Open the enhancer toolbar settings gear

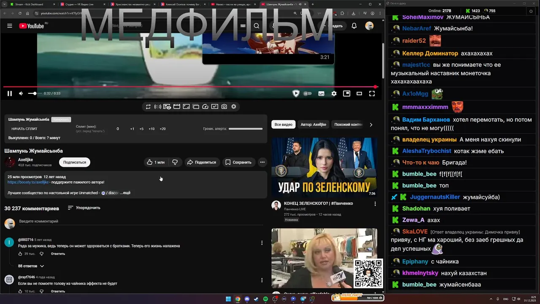[234, 107]
